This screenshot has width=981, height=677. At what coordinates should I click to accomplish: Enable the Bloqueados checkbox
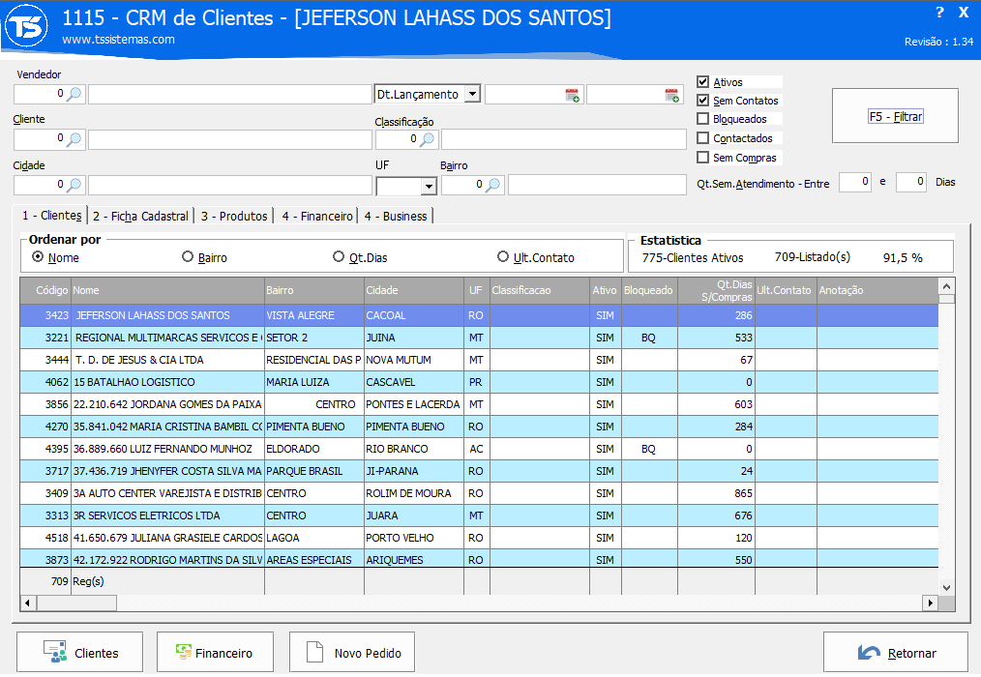pyautogui.click(x=703, y=119)
